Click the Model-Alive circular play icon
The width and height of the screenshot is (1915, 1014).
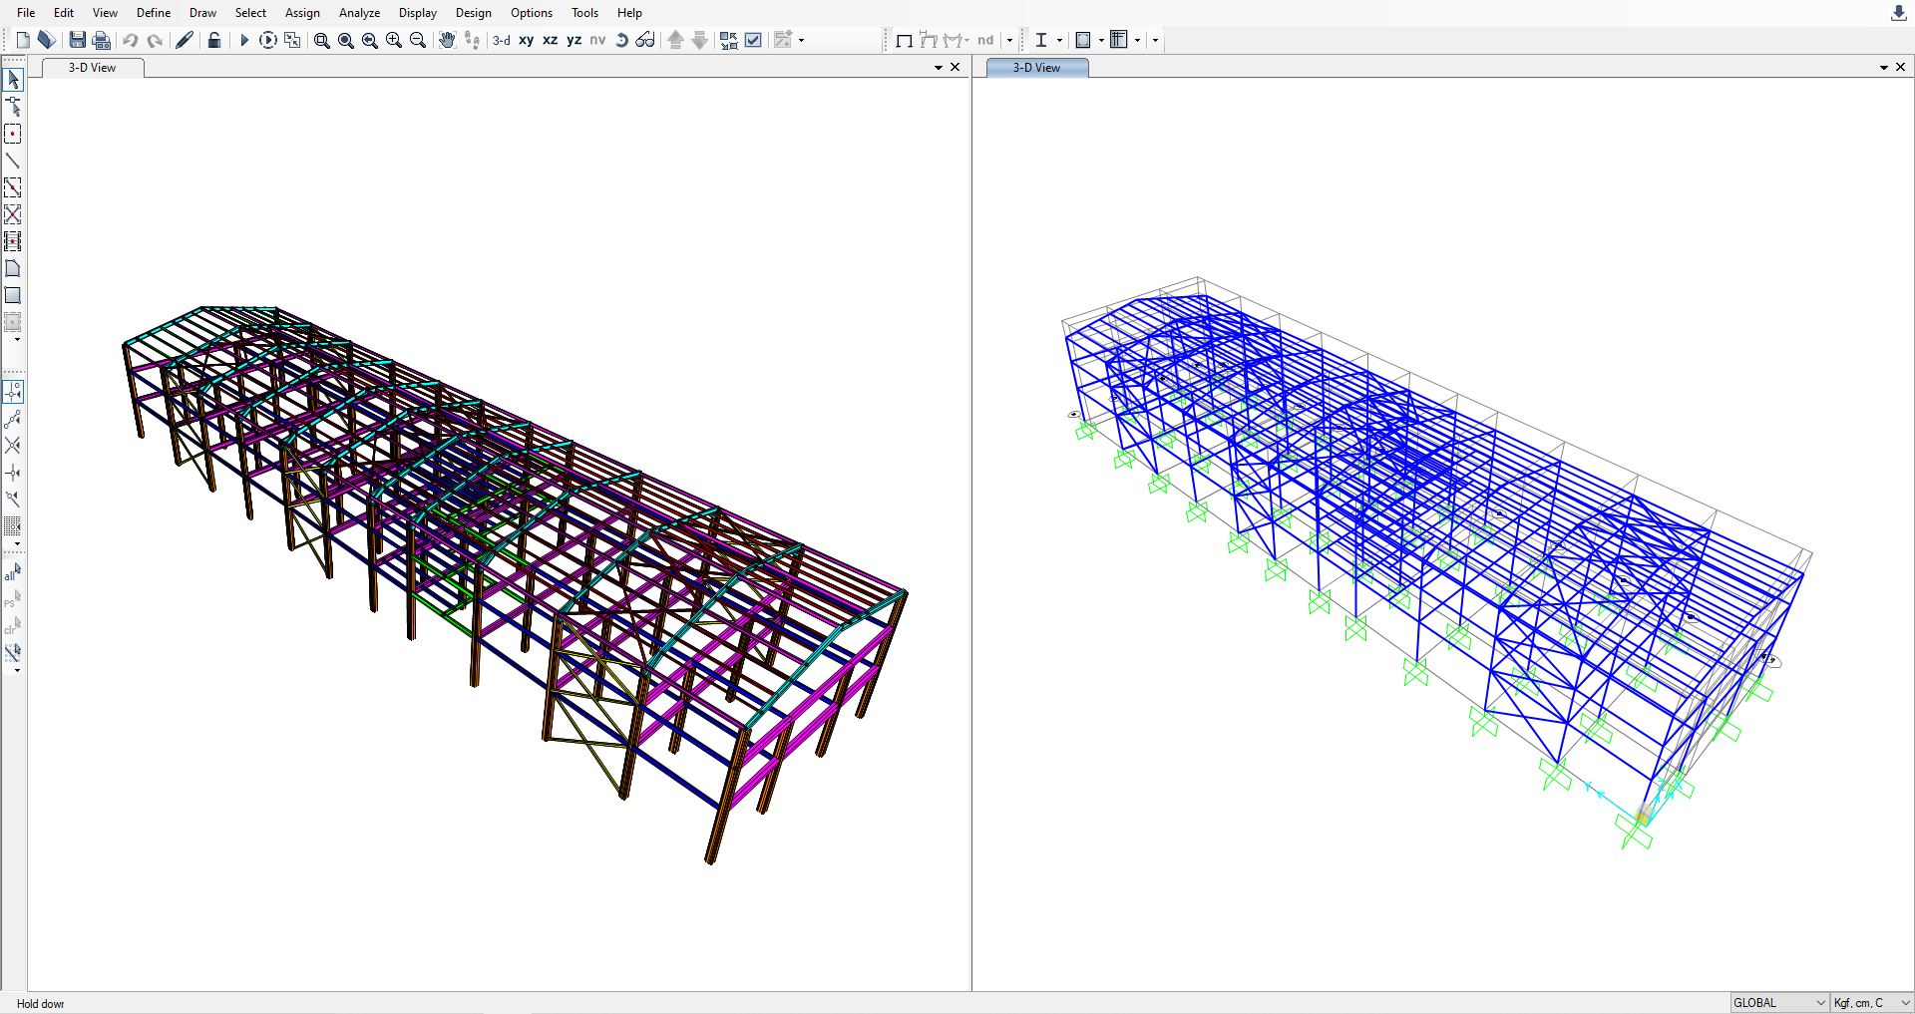(x=267, y=40)
